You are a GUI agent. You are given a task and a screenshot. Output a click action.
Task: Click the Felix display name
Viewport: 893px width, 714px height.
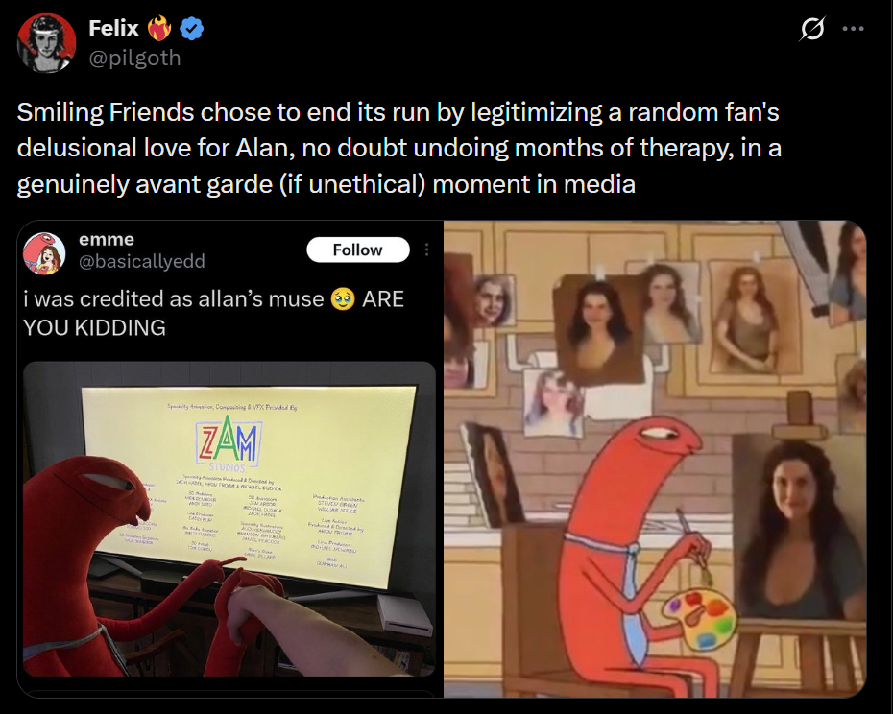[114, 28]
